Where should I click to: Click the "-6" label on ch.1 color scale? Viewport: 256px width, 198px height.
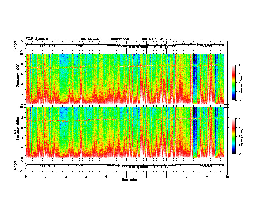[239, 65]
